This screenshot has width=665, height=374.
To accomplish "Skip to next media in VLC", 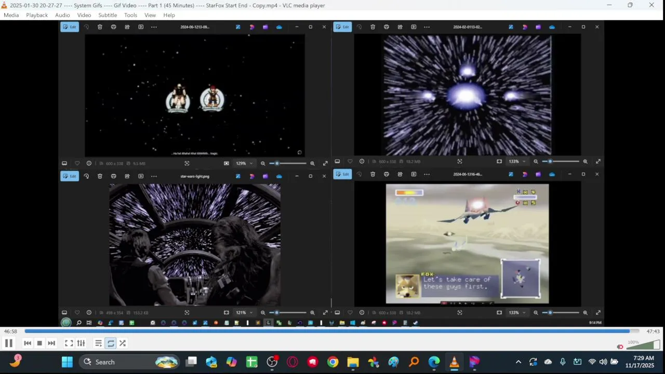I will pyautogui.click(x=51, y=343).
